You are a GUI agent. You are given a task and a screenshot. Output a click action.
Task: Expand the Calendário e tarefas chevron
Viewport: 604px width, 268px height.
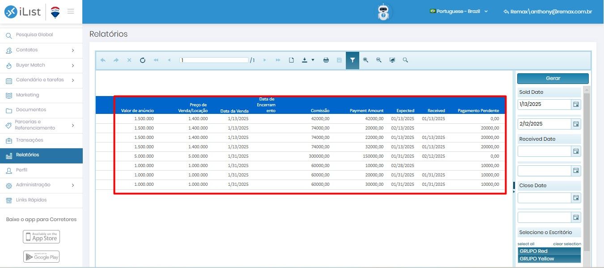[x=73, y=80]
